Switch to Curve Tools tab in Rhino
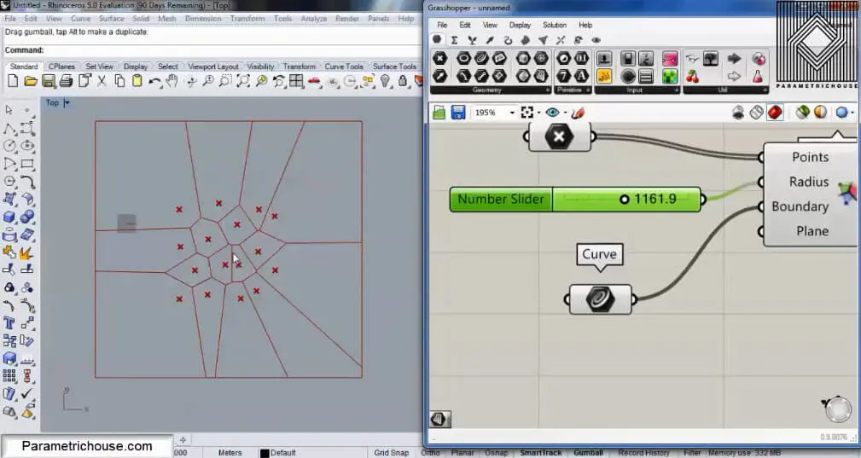The height and width of the screenshot is (458, 861). pos(344,67)
